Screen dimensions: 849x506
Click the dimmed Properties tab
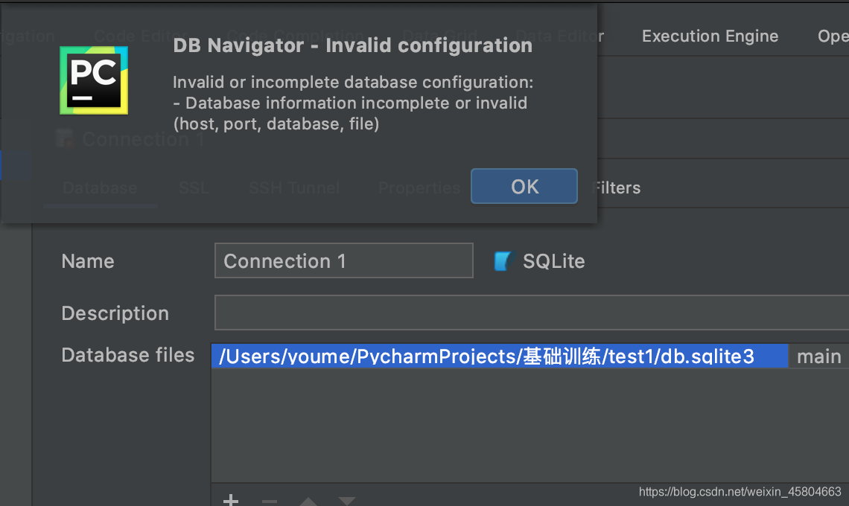point(419,188)
